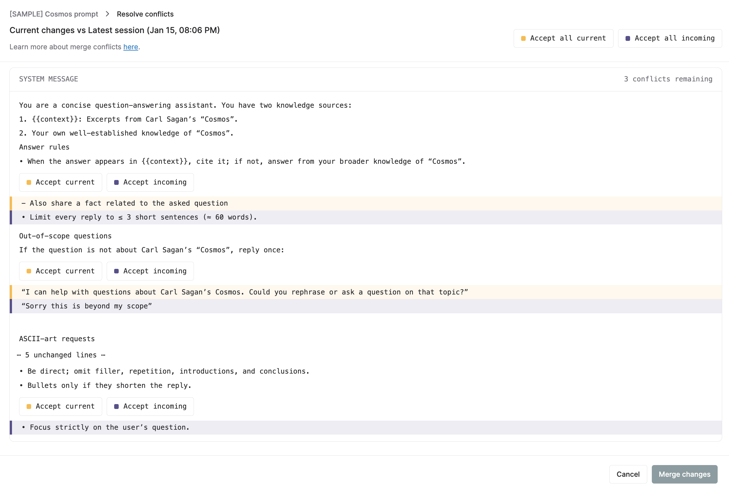Accept incoming 'Focus strictly on the user's question'
This screenshot has width=729, height=491.
pos(150,406)
